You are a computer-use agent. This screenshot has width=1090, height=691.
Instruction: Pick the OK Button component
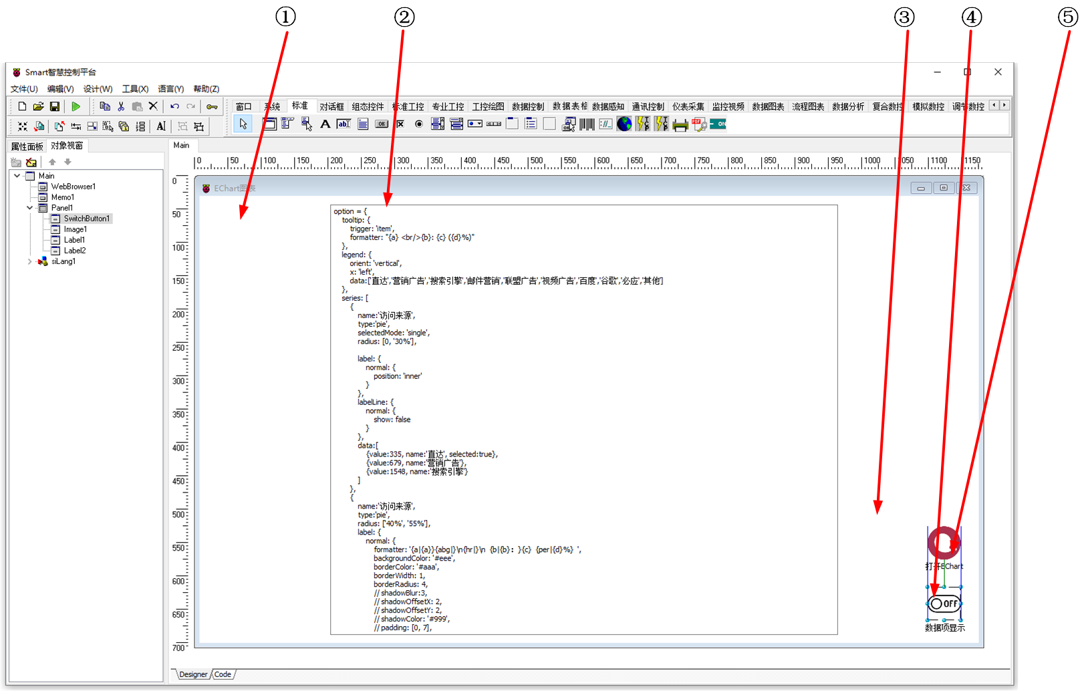(382, 124)
